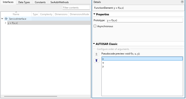Select argument y in the order list

coord(142,66)
